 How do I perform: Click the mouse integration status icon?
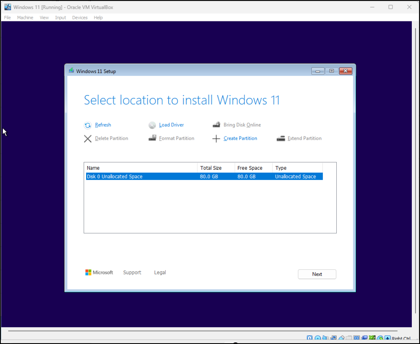pos(380,338)
